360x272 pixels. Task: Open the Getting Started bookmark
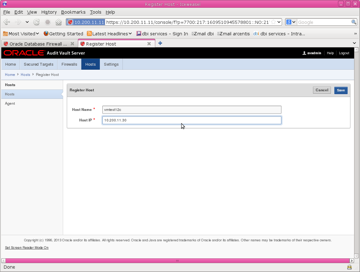pyautogui.click(x=63, y=33)
